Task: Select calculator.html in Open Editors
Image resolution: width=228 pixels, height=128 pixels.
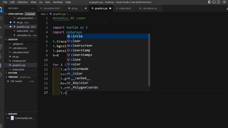Action: (x=21, y=18)
